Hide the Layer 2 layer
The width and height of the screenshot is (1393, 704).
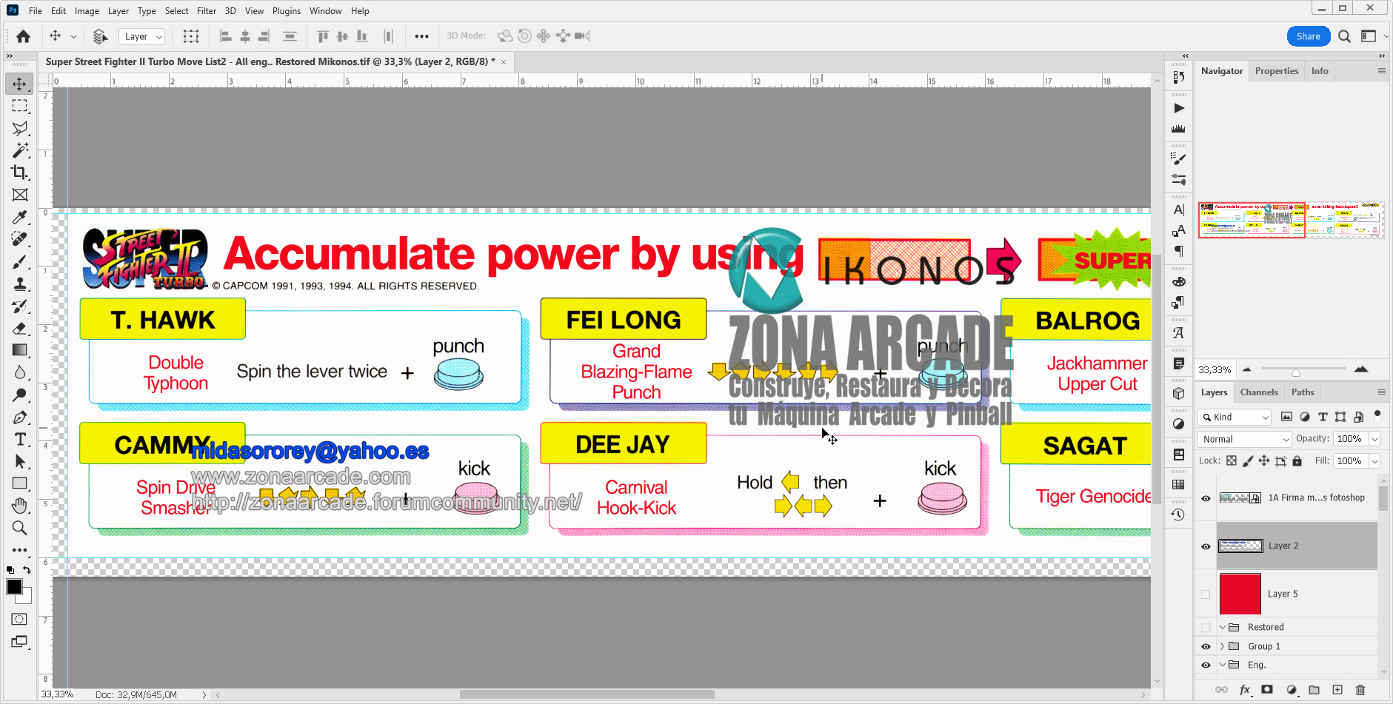pos(1206,546)
